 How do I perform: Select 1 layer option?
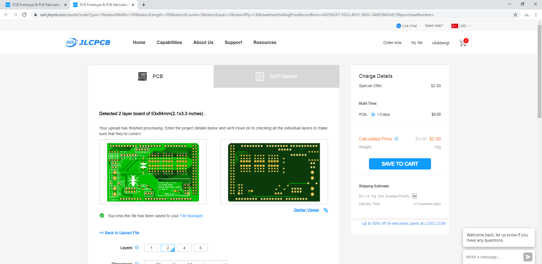point(151,248)
